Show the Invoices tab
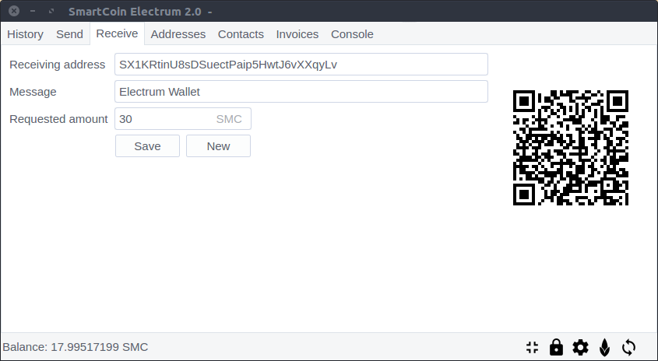 pyautogui.click(x=297, y=34)
